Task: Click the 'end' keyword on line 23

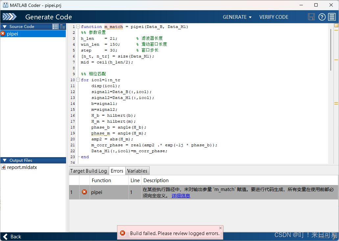Action: (x=85, y=157)
